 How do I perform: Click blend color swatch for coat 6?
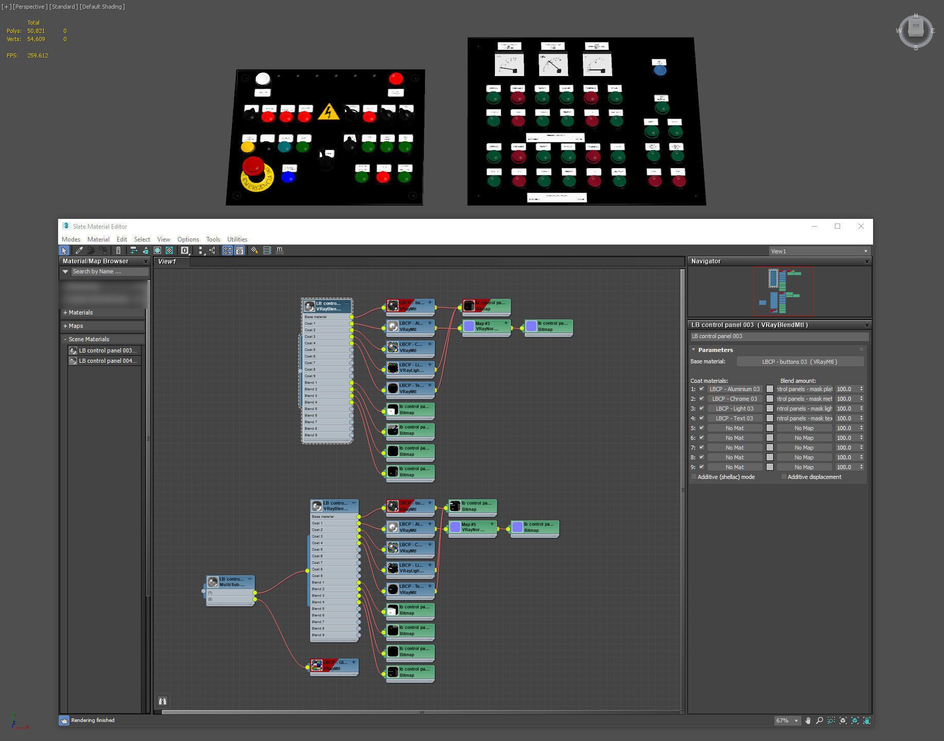click(770, 438)
